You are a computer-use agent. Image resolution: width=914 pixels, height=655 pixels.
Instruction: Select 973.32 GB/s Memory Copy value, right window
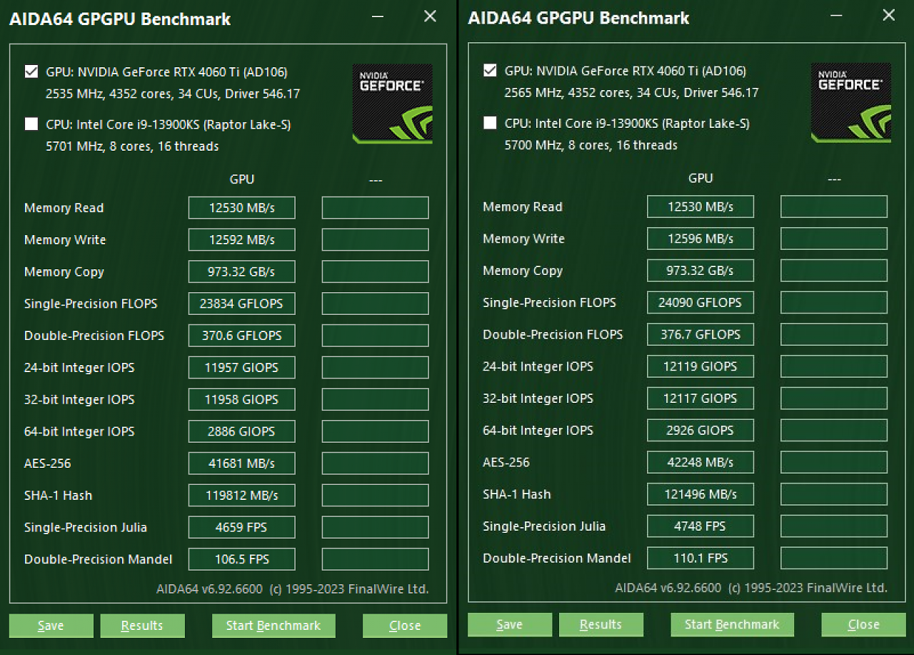tap(700, 270)
